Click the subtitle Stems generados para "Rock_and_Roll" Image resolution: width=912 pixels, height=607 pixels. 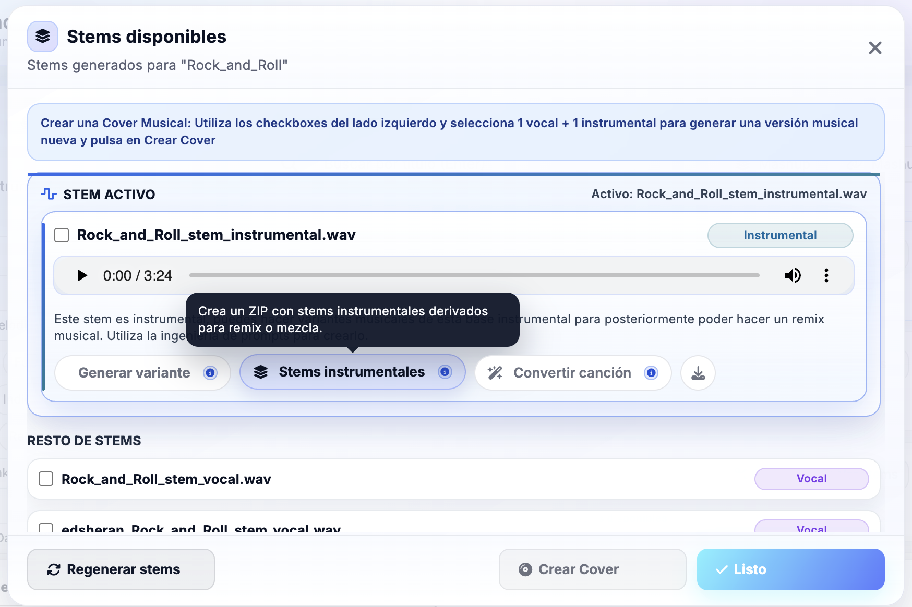coord(158,65)
